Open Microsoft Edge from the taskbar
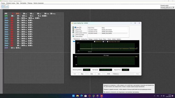The image size is (175, 98). click(x=81, y=96)
